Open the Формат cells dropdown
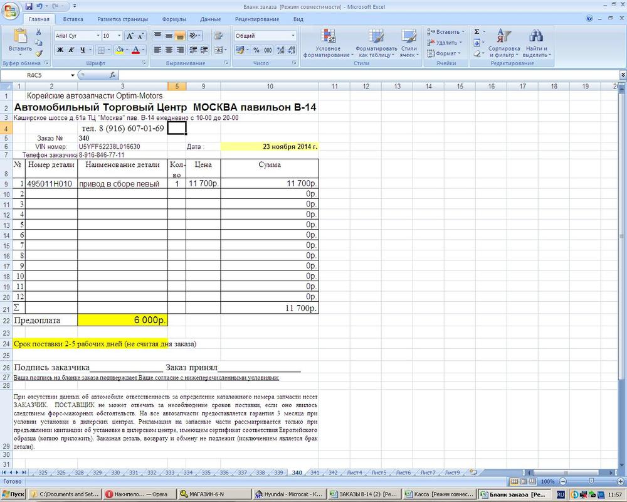This screenshot has width=627, height=502. coord(444,53)
